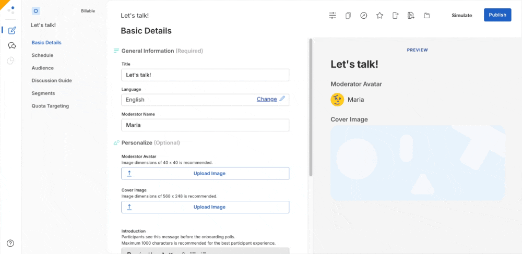Open the pie chart reports sidebar icon
Image resolution: width=522 pixels, height=254 pixels.
coord(10,61)
